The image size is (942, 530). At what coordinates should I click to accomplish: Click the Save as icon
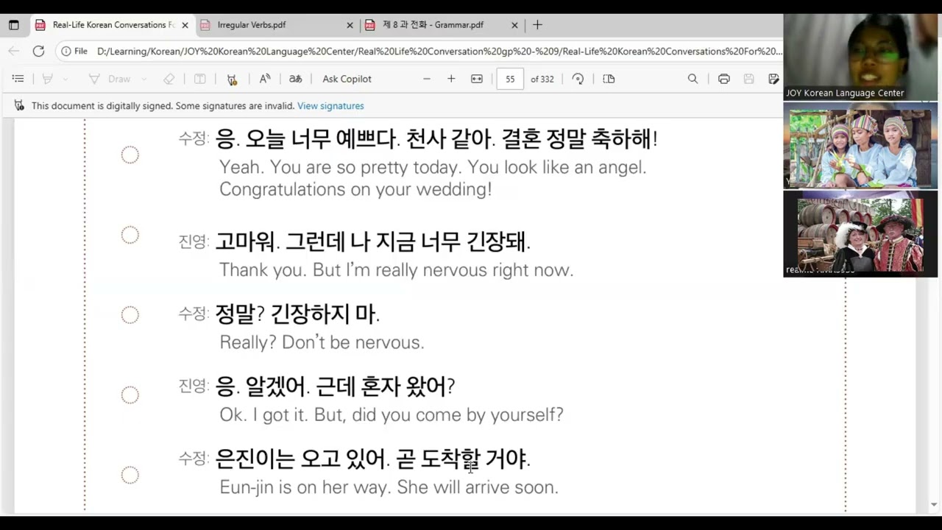click(773, 79)
